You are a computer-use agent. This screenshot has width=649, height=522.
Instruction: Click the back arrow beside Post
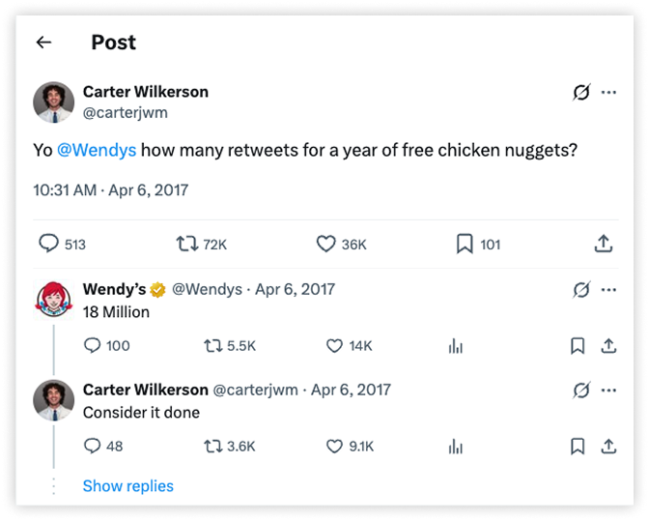(43, 43)
